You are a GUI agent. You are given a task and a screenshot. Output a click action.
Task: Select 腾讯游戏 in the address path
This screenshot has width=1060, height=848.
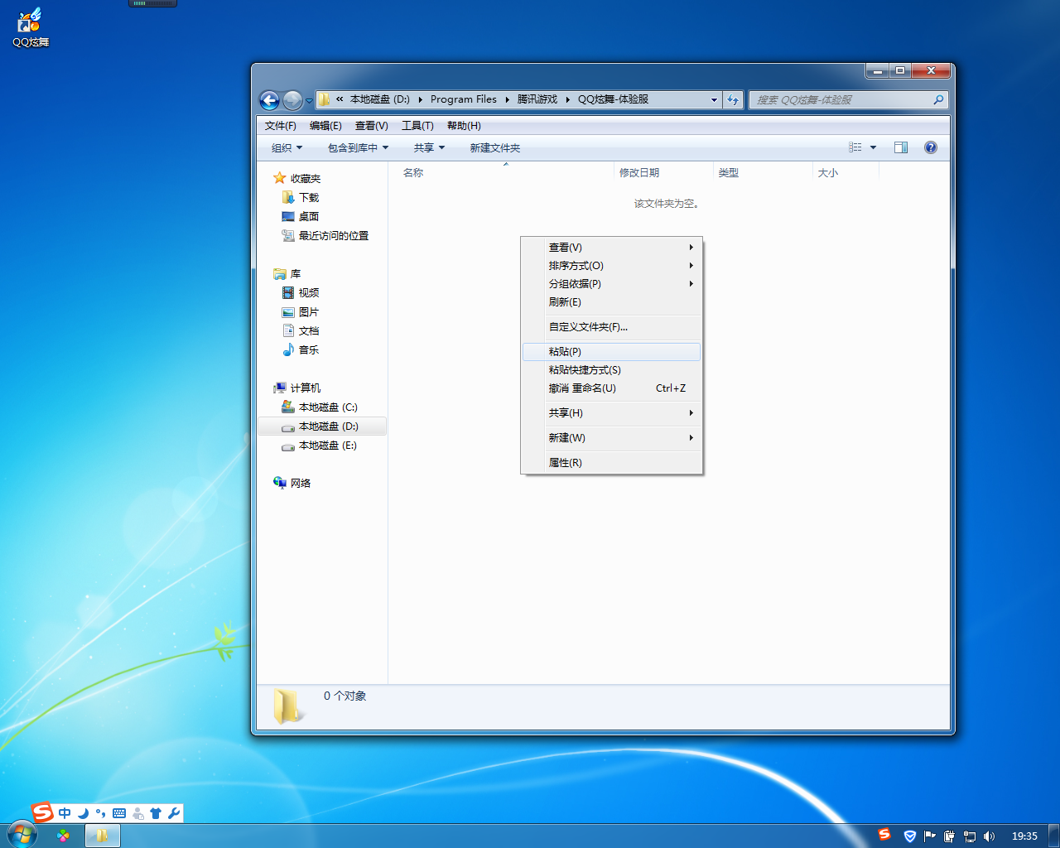pyautogui.click(x=537, y=99)
